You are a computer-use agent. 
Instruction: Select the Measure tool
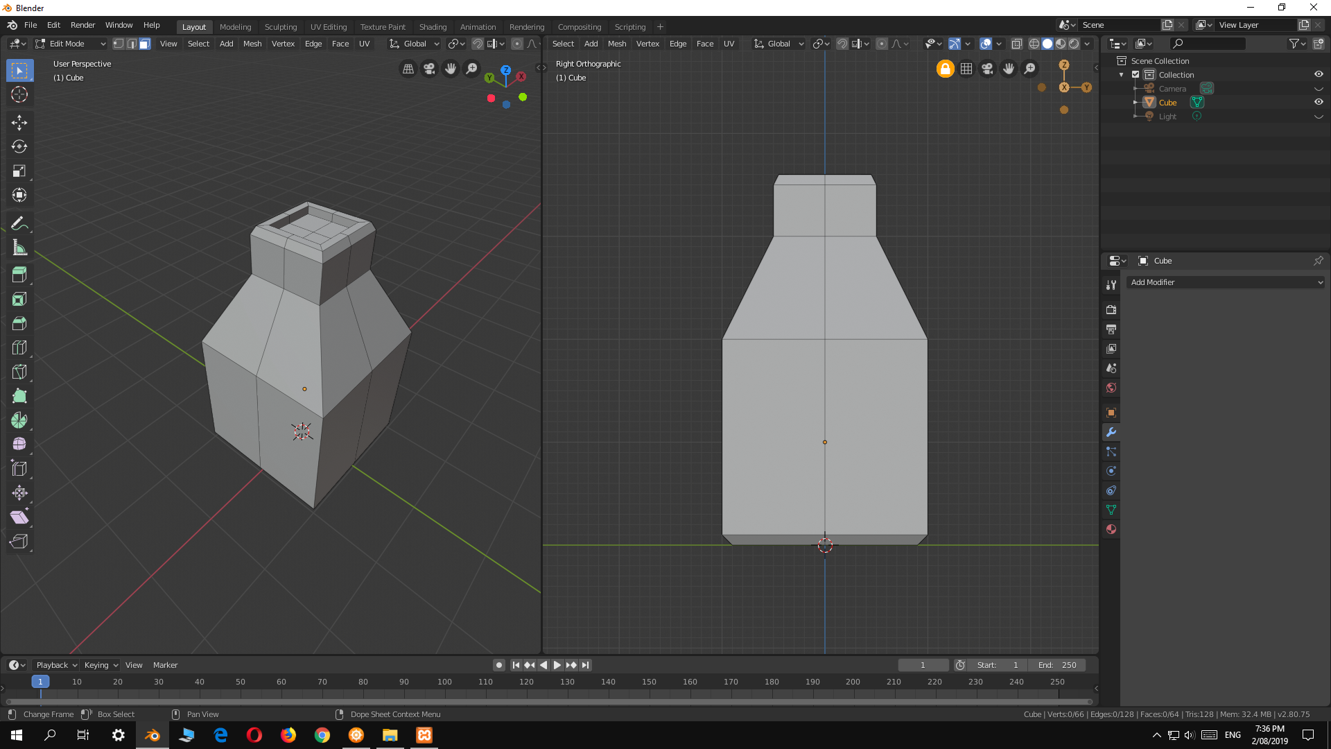pos(19,248)
